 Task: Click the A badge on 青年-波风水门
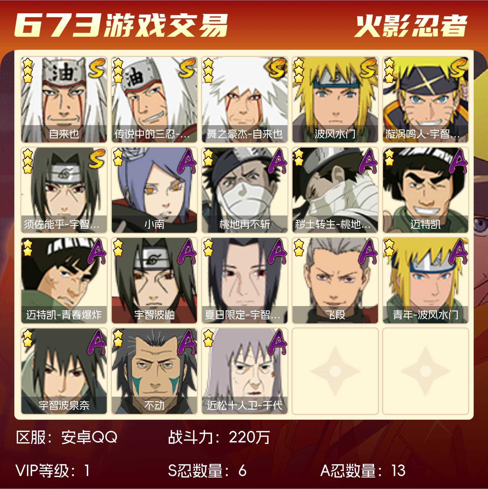click(459, 251)
